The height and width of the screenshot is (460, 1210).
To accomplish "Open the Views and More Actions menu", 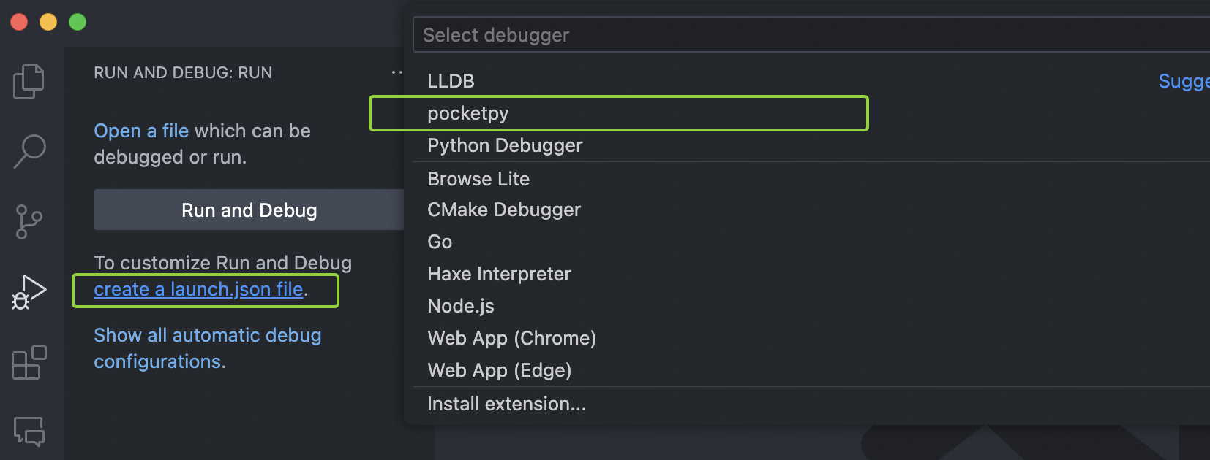I will click(397, 72).
